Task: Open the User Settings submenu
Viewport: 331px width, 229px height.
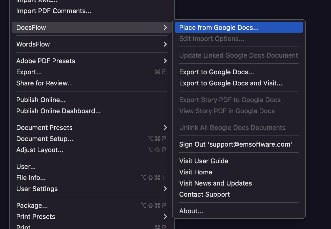Action: click(92, 189)
